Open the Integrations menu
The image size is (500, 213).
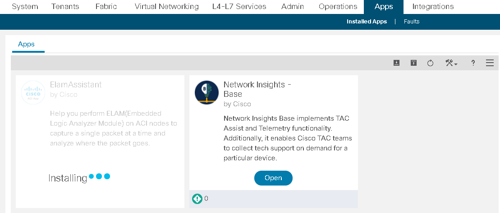coord(433,7)
